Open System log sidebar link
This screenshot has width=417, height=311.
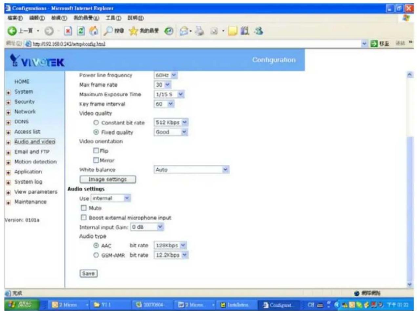[28, 182]
